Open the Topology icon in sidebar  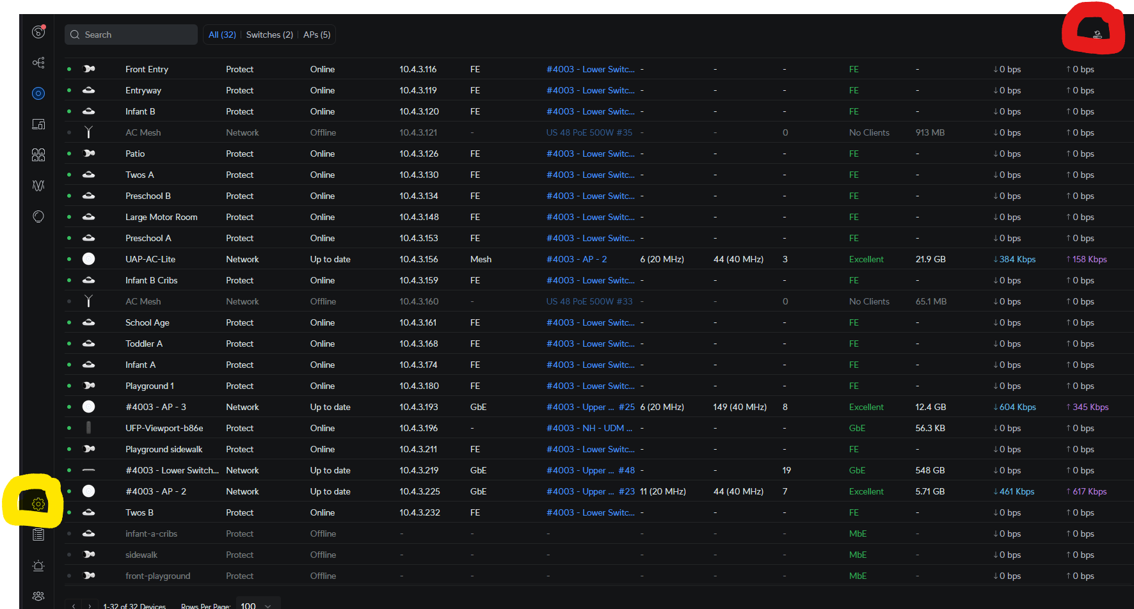pos(38,63)
